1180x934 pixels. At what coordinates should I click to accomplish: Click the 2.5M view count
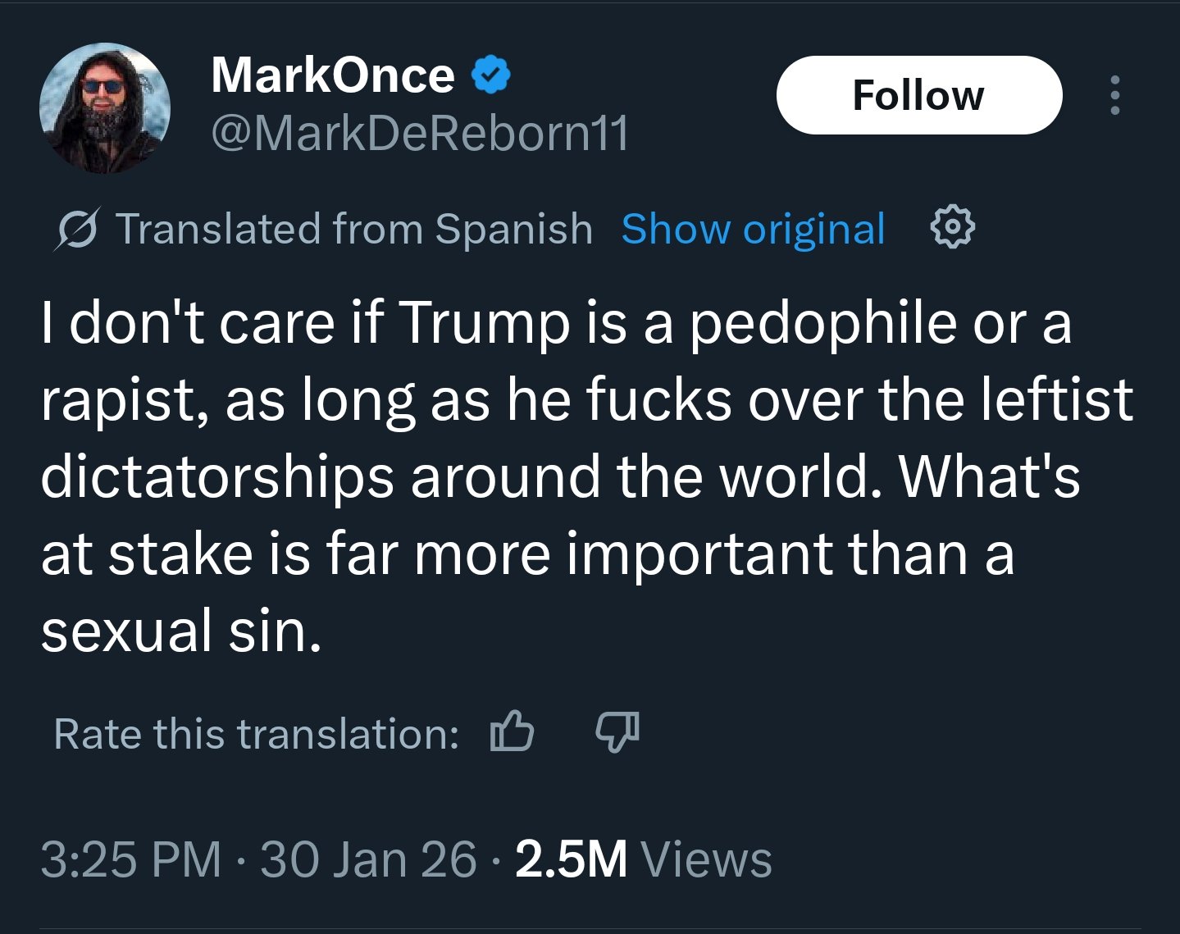coord(571,859)
